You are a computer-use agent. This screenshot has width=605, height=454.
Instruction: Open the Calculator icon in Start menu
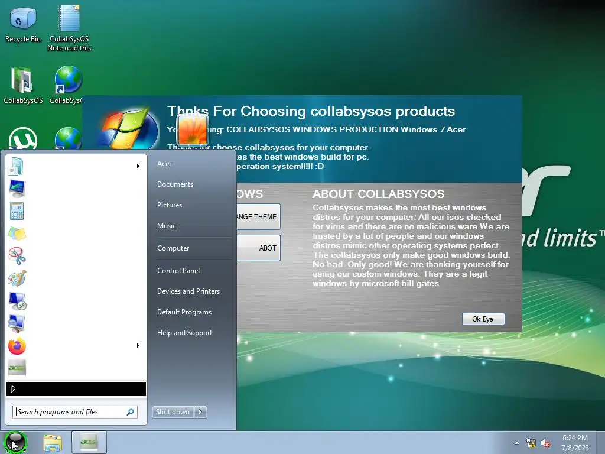pos(17,211)
